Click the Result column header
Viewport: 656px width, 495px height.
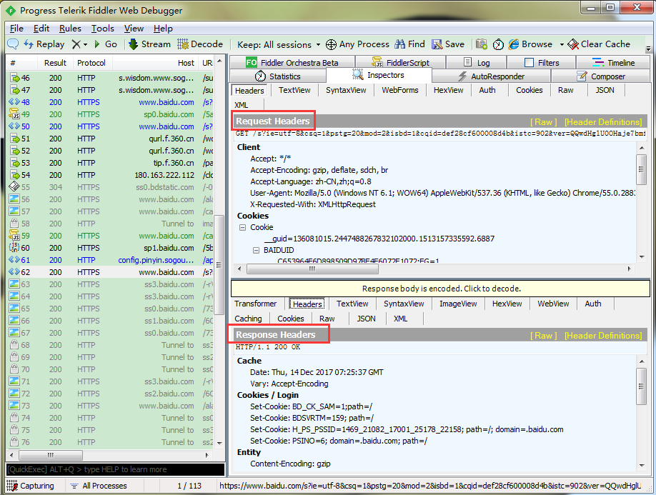55,63
